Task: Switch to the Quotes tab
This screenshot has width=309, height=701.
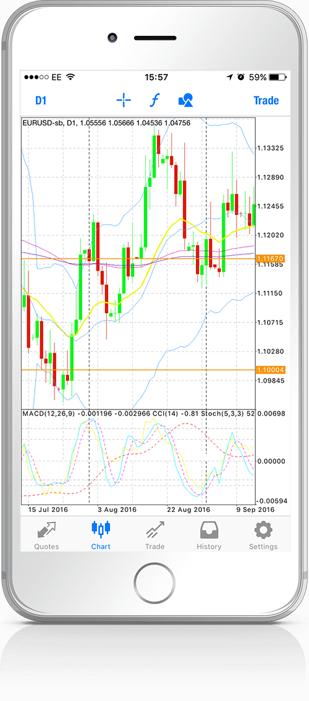Action: pos(46,535)
